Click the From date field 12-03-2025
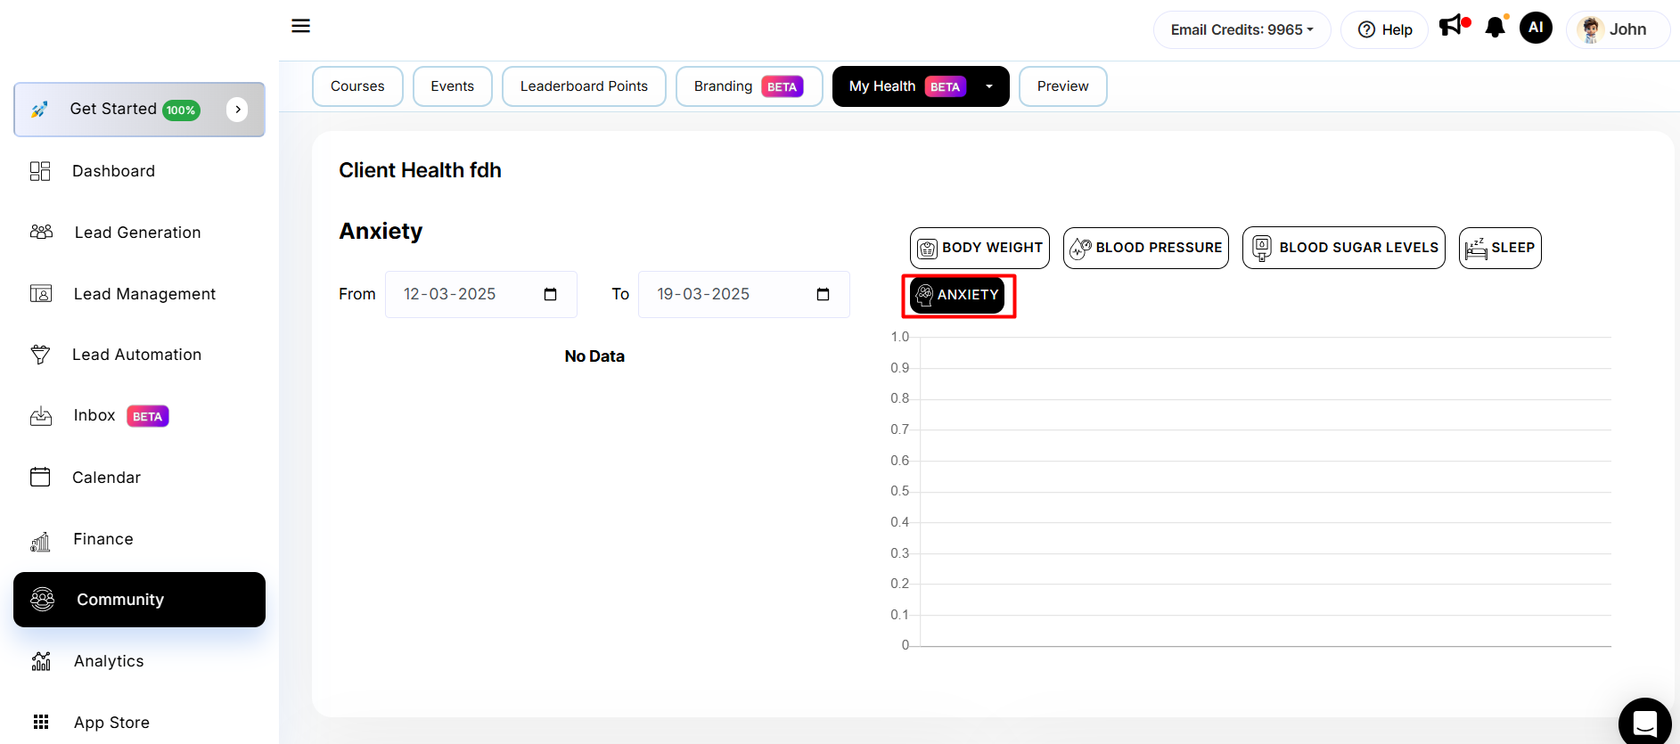This screenshot has width=1680, height=744. (481, 295)
